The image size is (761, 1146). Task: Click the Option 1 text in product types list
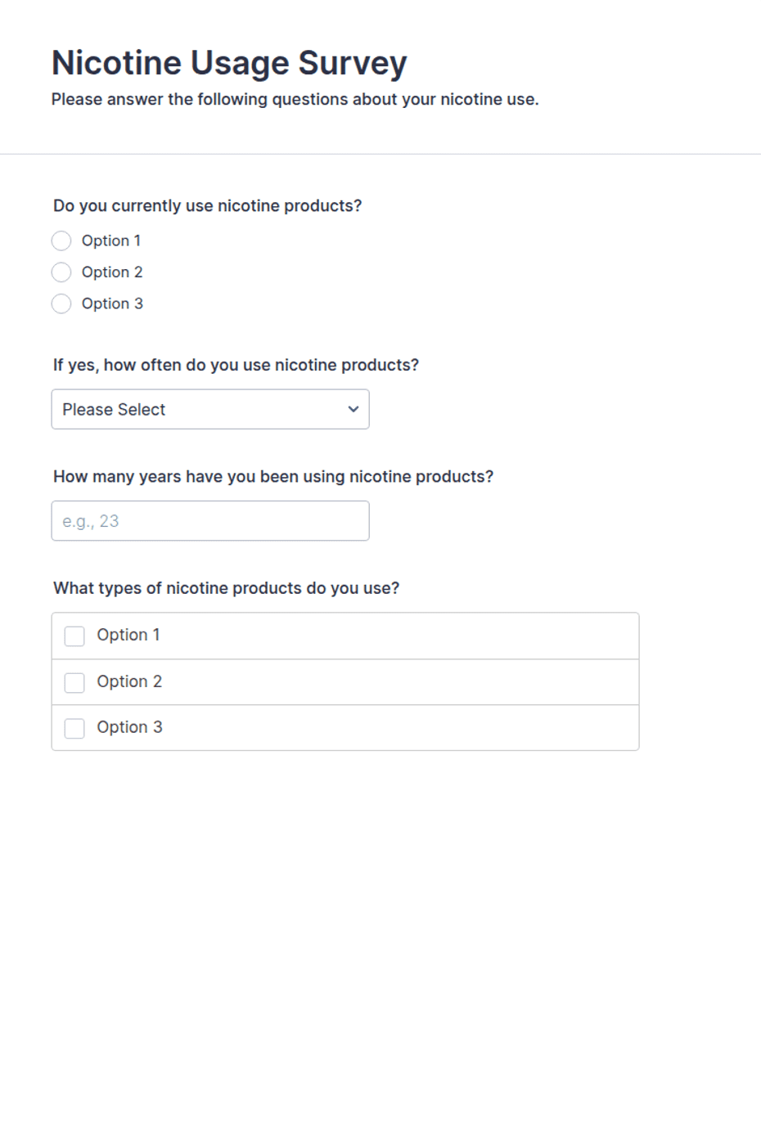coord(128,635)
